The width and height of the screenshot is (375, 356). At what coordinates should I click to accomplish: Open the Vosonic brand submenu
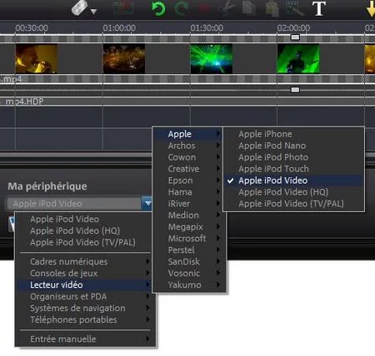coord(189,273)
